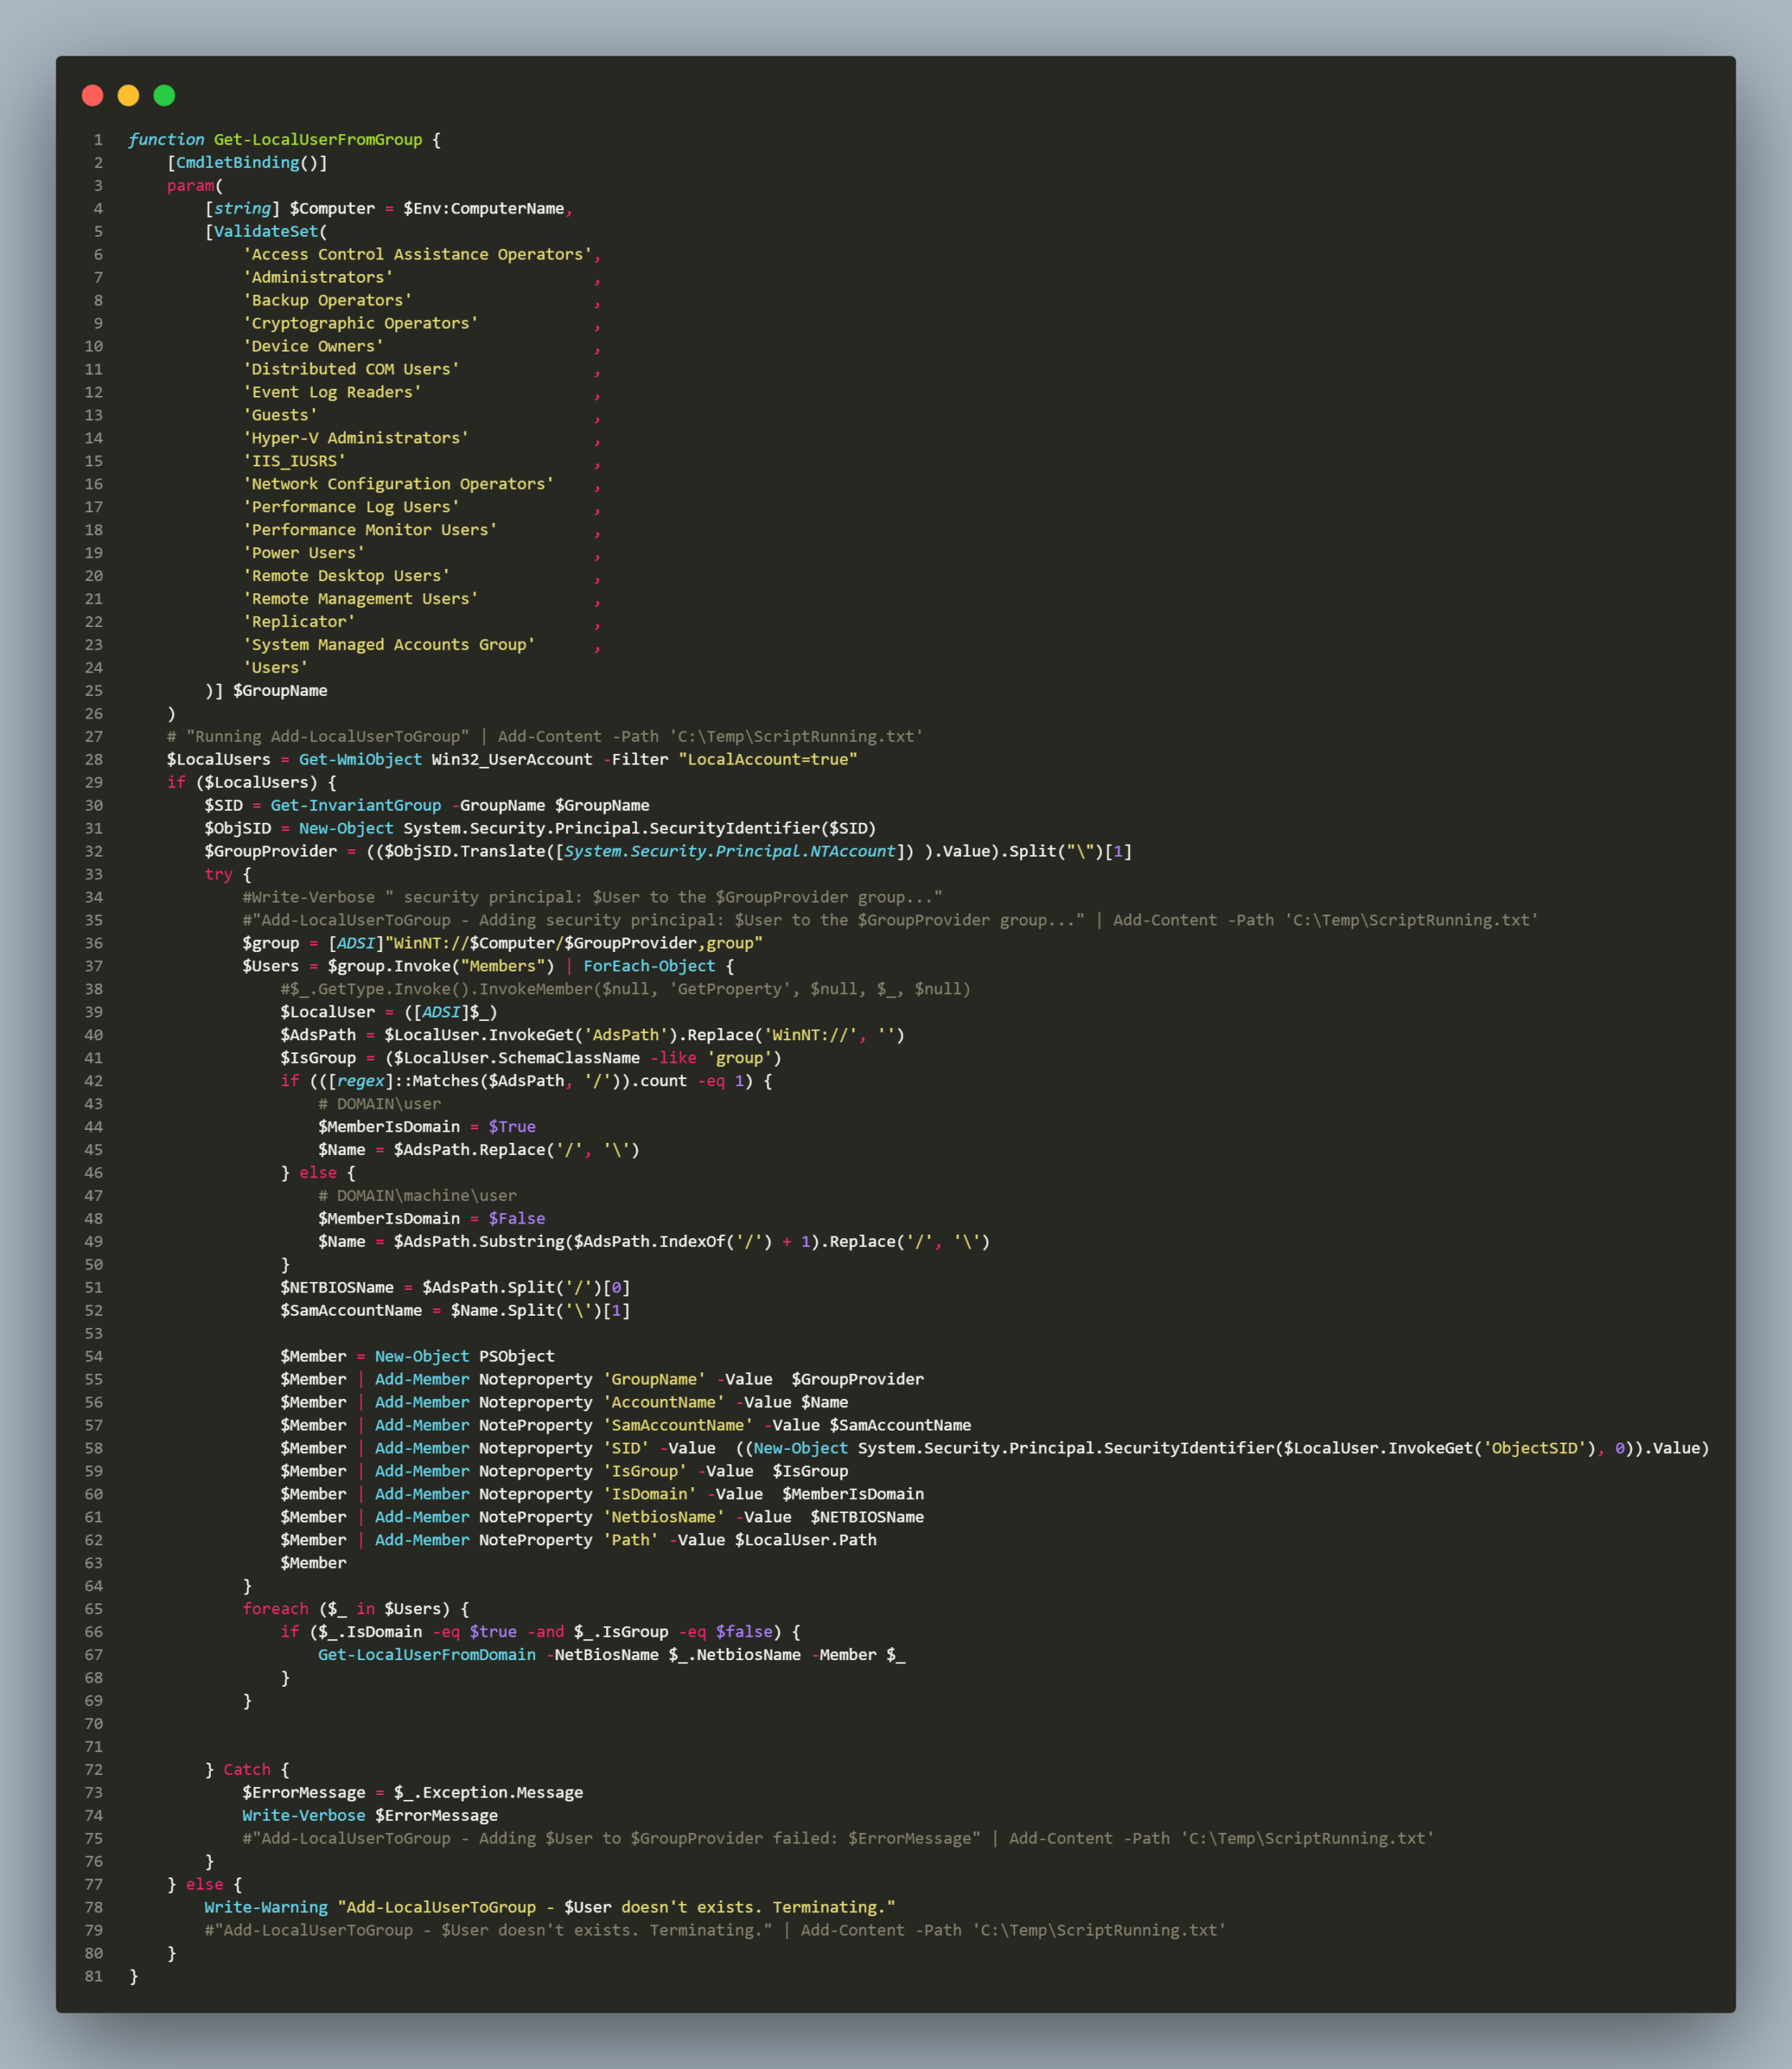1792x2069 pixels.
Task: Click the function name Get-LocalUserFromGroup
Action: (x=318, y=140)
